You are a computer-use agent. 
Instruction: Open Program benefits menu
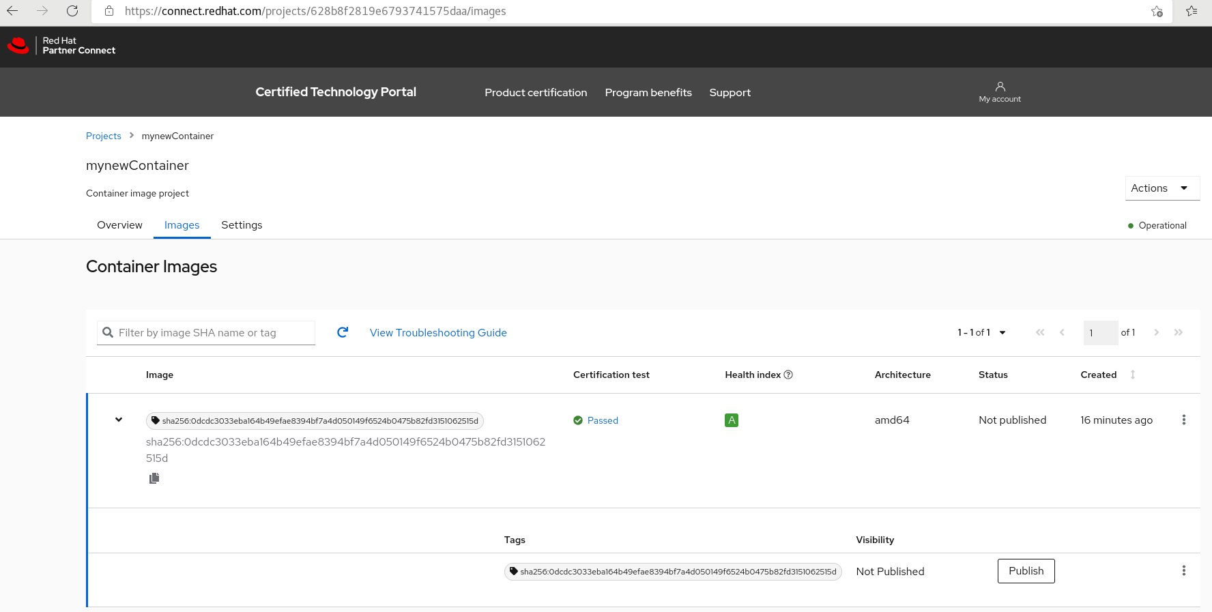(648, 93)
